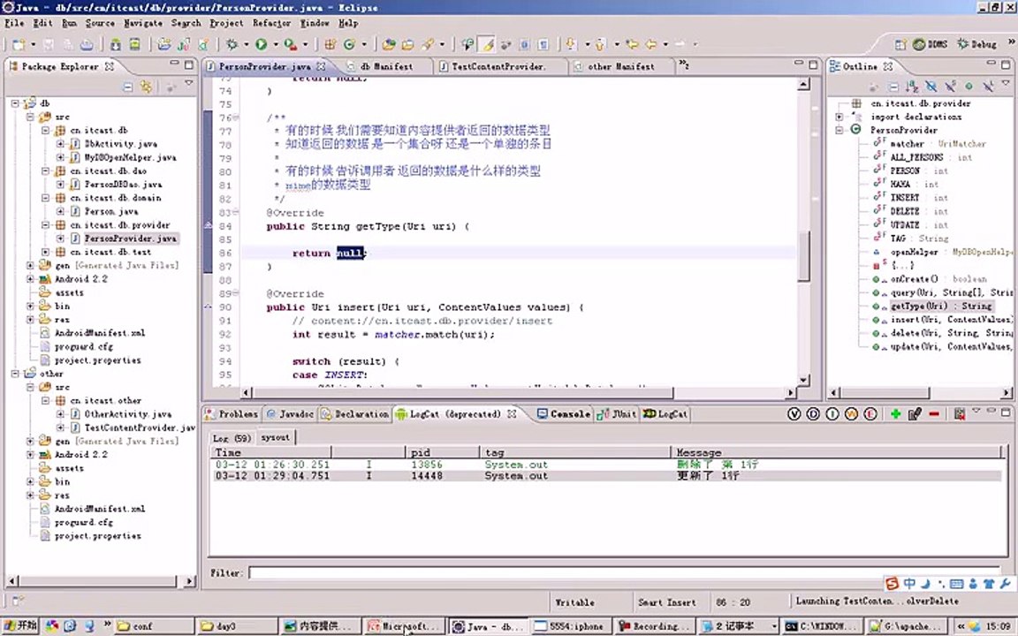The height and width of the screenshot is (636, 1018).
Task: Collapse the cn.itcast.db.provider package node
Action: pos(45,225)
